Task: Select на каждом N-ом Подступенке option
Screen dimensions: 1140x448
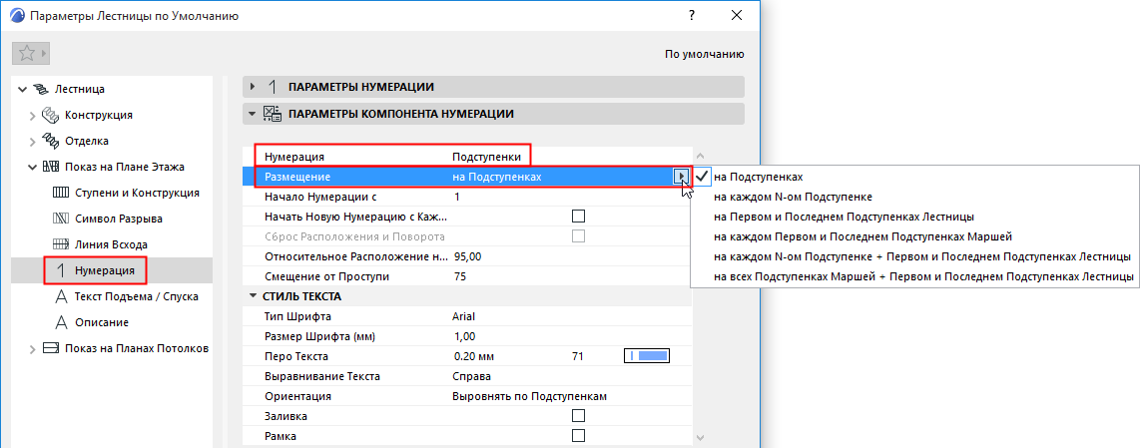Action: (793, 197)
